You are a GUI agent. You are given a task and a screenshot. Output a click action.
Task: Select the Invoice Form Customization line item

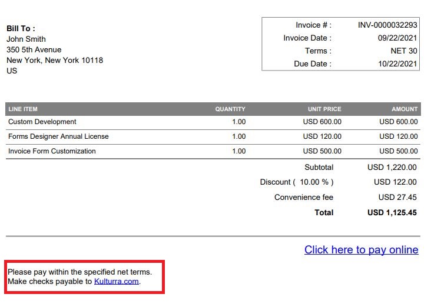pos(52,151)
